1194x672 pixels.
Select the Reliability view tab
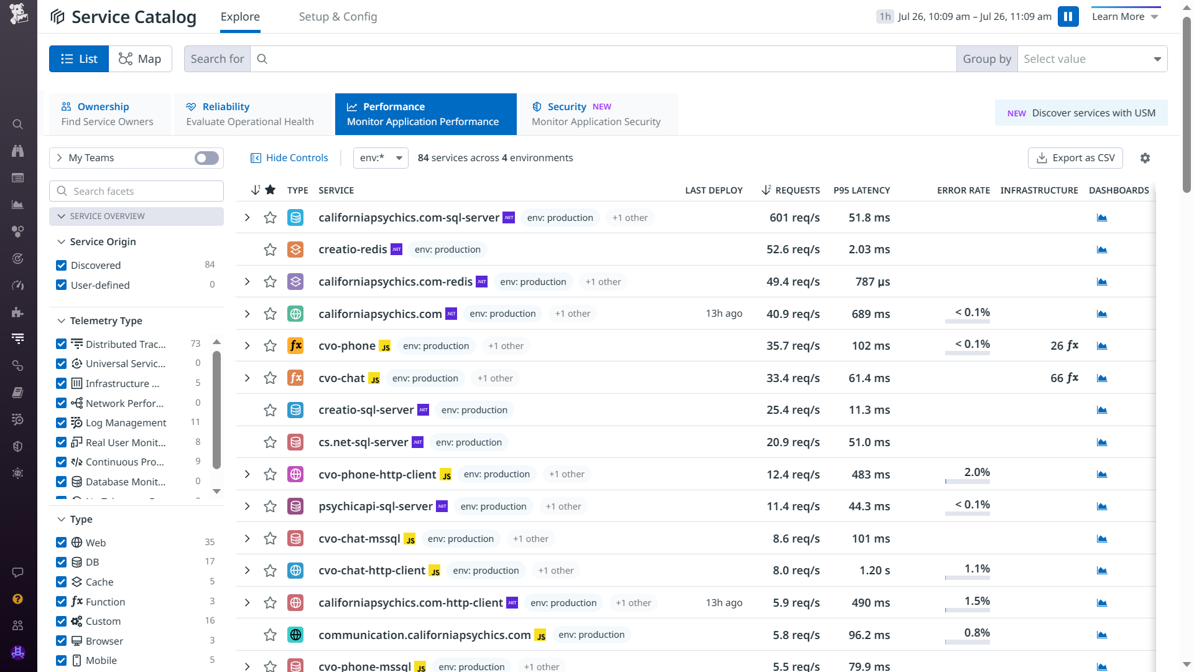coord(250,114)
